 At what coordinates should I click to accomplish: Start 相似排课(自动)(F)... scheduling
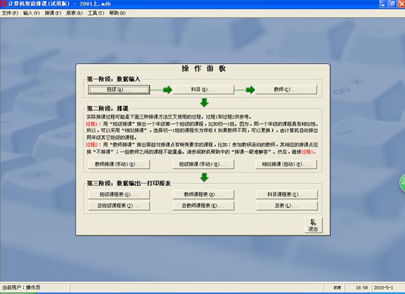click(286, 165)
